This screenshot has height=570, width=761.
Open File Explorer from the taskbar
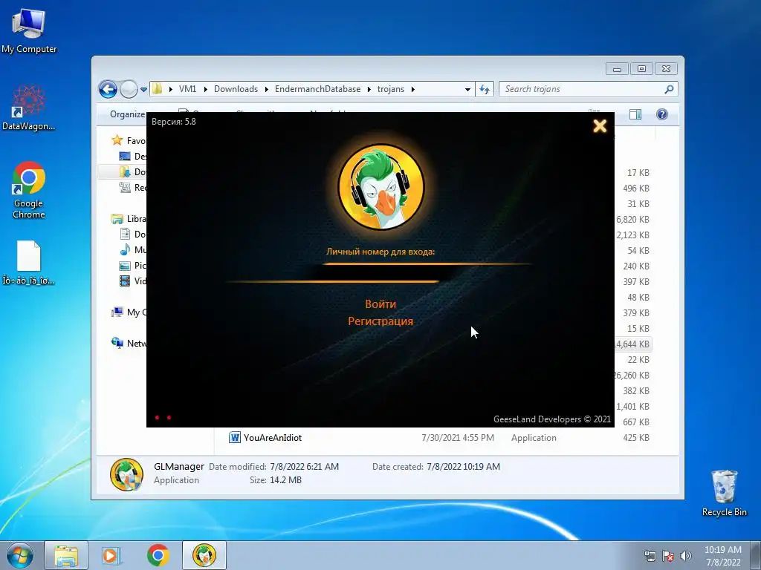[66, 555]
